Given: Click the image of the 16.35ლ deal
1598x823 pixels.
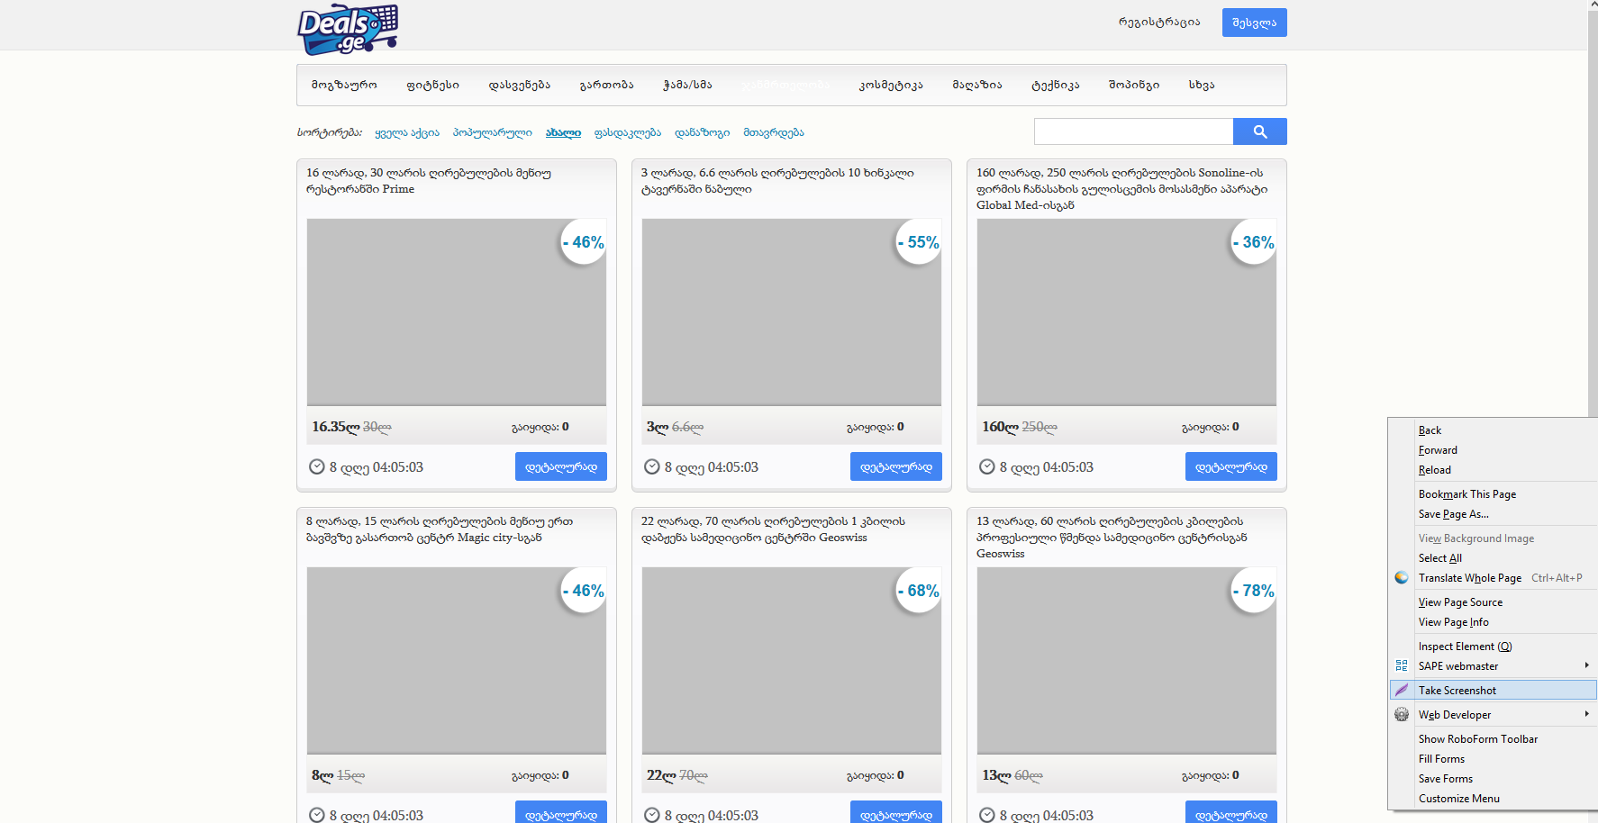Looking at the screenshot, I should click(x=457, y=312).
